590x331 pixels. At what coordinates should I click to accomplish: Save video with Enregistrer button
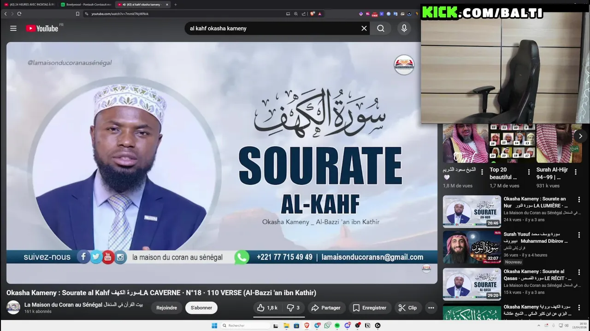tap(369, 308)
